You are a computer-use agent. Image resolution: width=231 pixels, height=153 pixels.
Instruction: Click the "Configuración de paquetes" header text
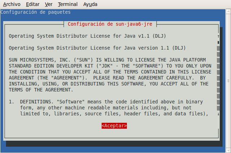click(35, 12)
